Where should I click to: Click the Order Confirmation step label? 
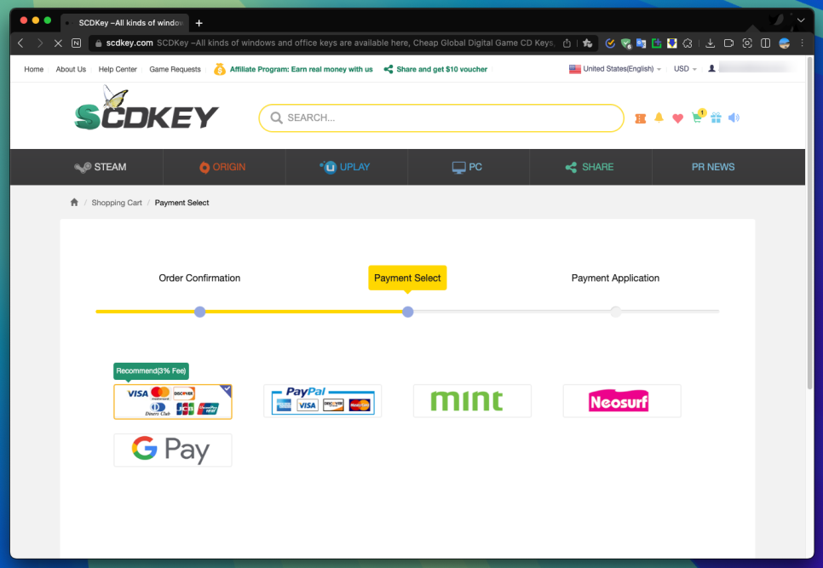pos(199,278)
